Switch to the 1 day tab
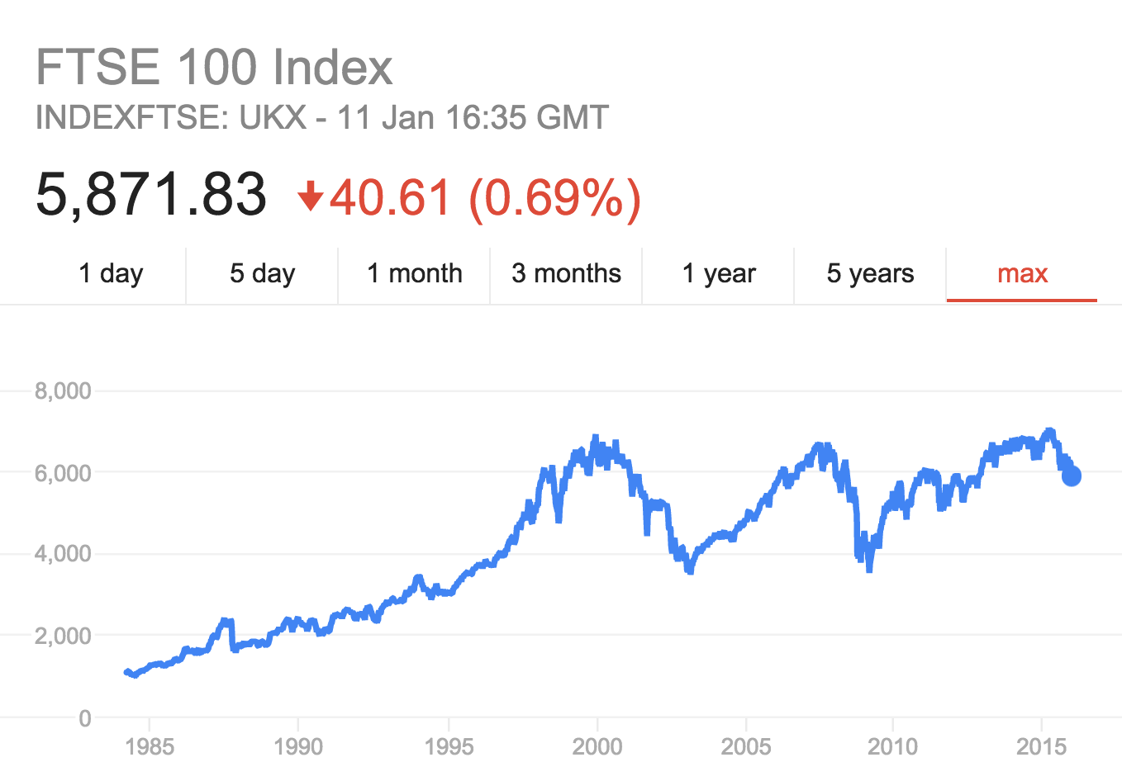1122x781 pixels. click(x=111, y=273)
